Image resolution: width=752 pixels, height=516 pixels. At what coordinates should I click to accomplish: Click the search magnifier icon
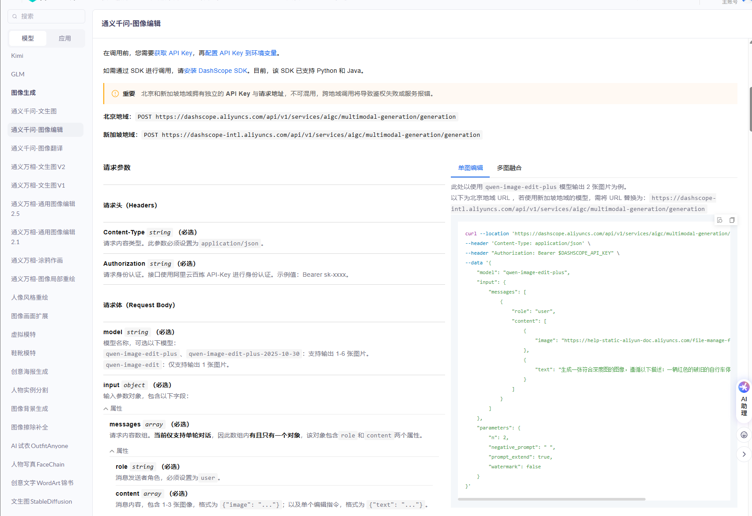15,16
